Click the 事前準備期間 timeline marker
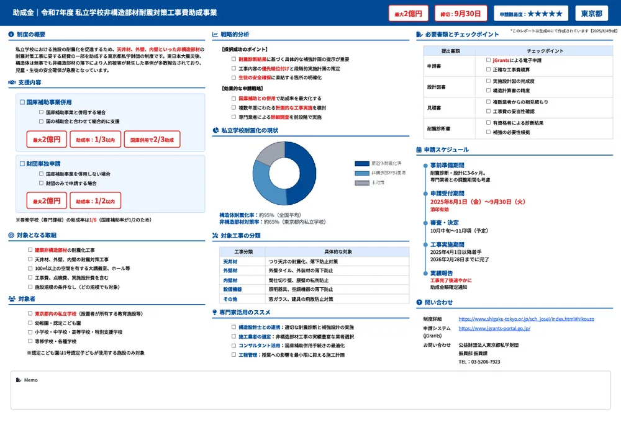The width and height of the screenshot is (621, 438). (425, 166)
